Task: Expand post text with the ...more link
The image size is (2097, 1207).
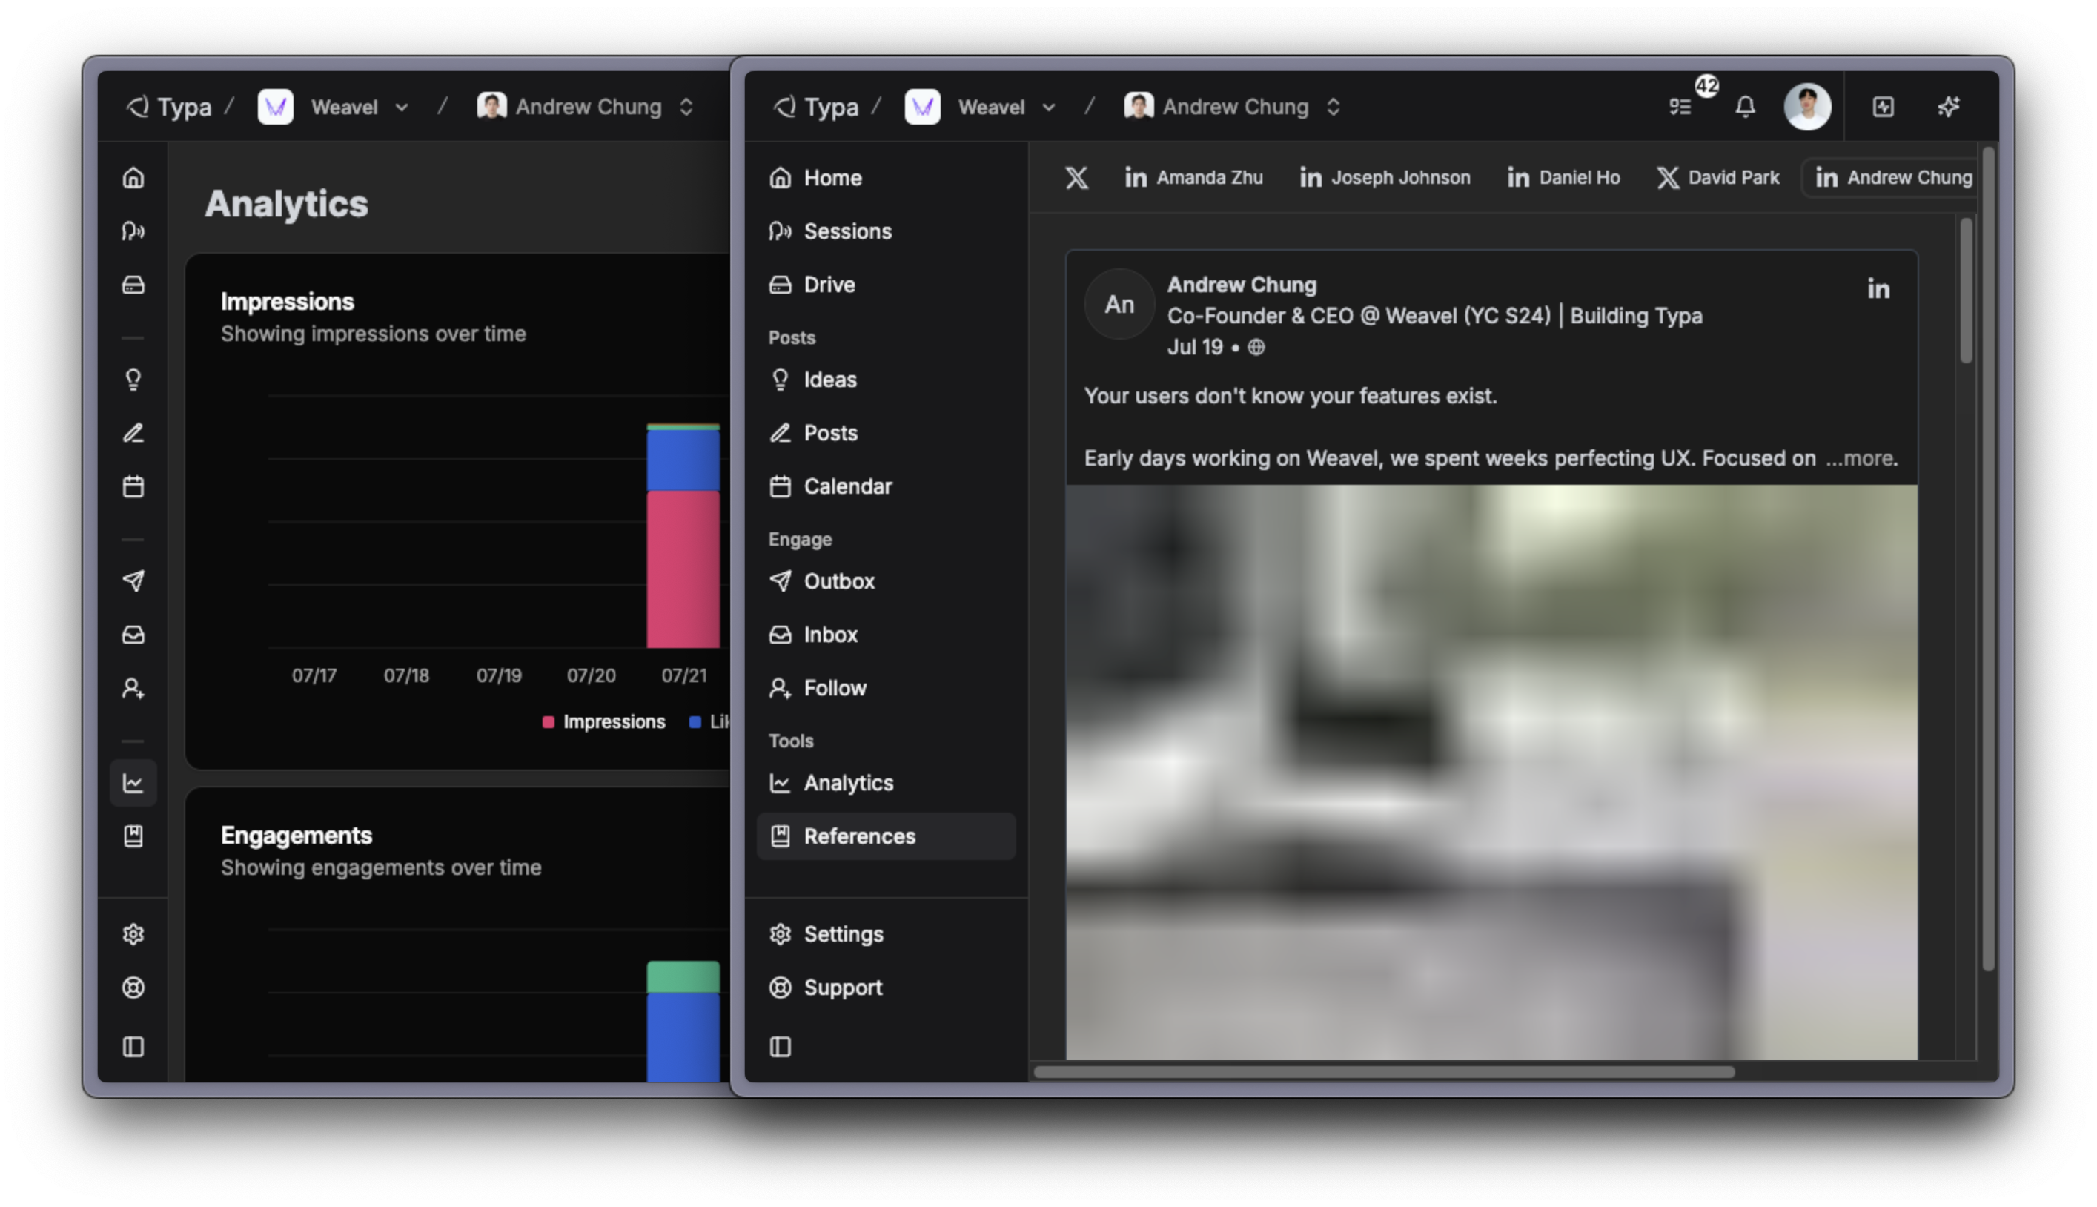Action: [1861, 458]
